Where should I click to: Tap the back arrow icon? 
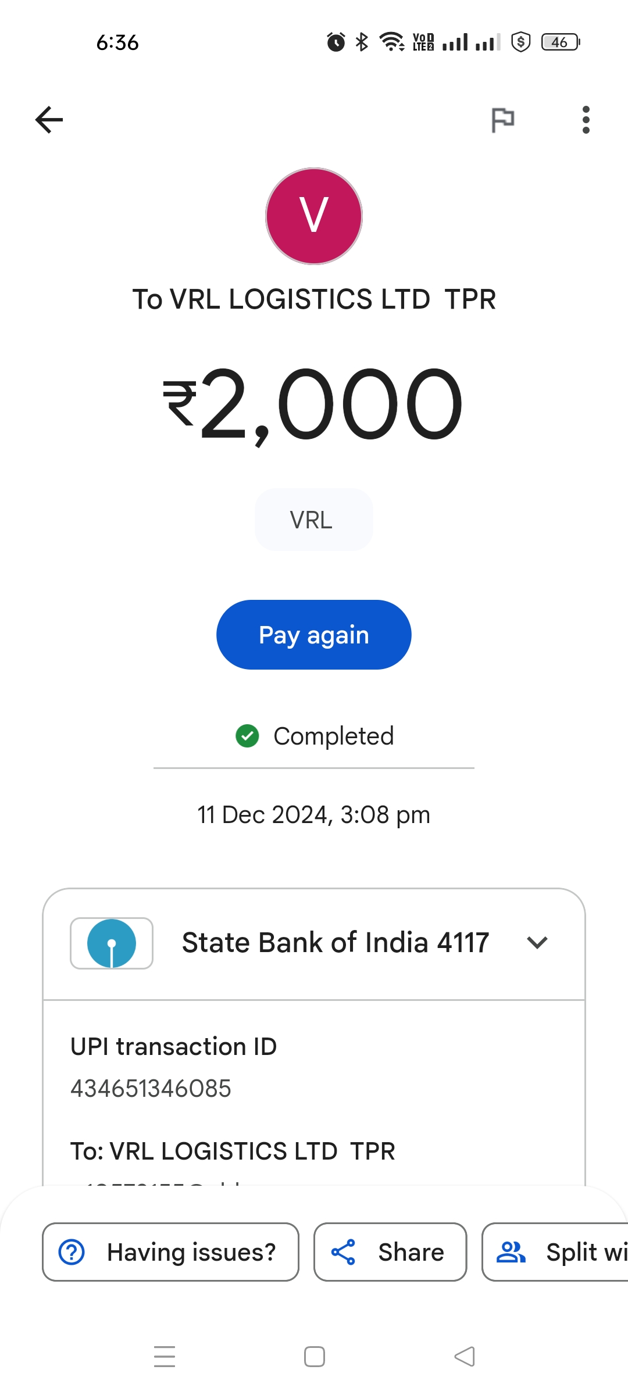click(49, 120)
